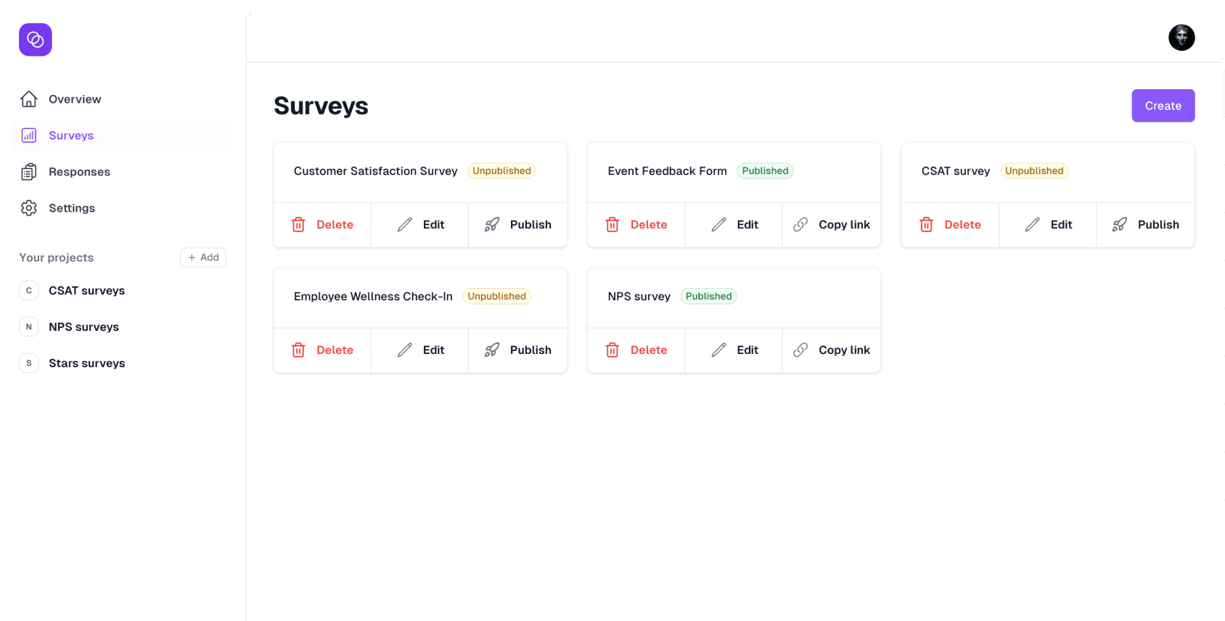Click the Responses clipboard icon in sidebar
The height and width of the screenshot is (621, 1225).
[x=29, y=172]
